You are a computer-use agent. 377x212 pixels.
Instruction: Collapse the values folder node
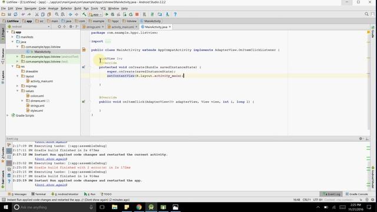click(x=17, y=91)
